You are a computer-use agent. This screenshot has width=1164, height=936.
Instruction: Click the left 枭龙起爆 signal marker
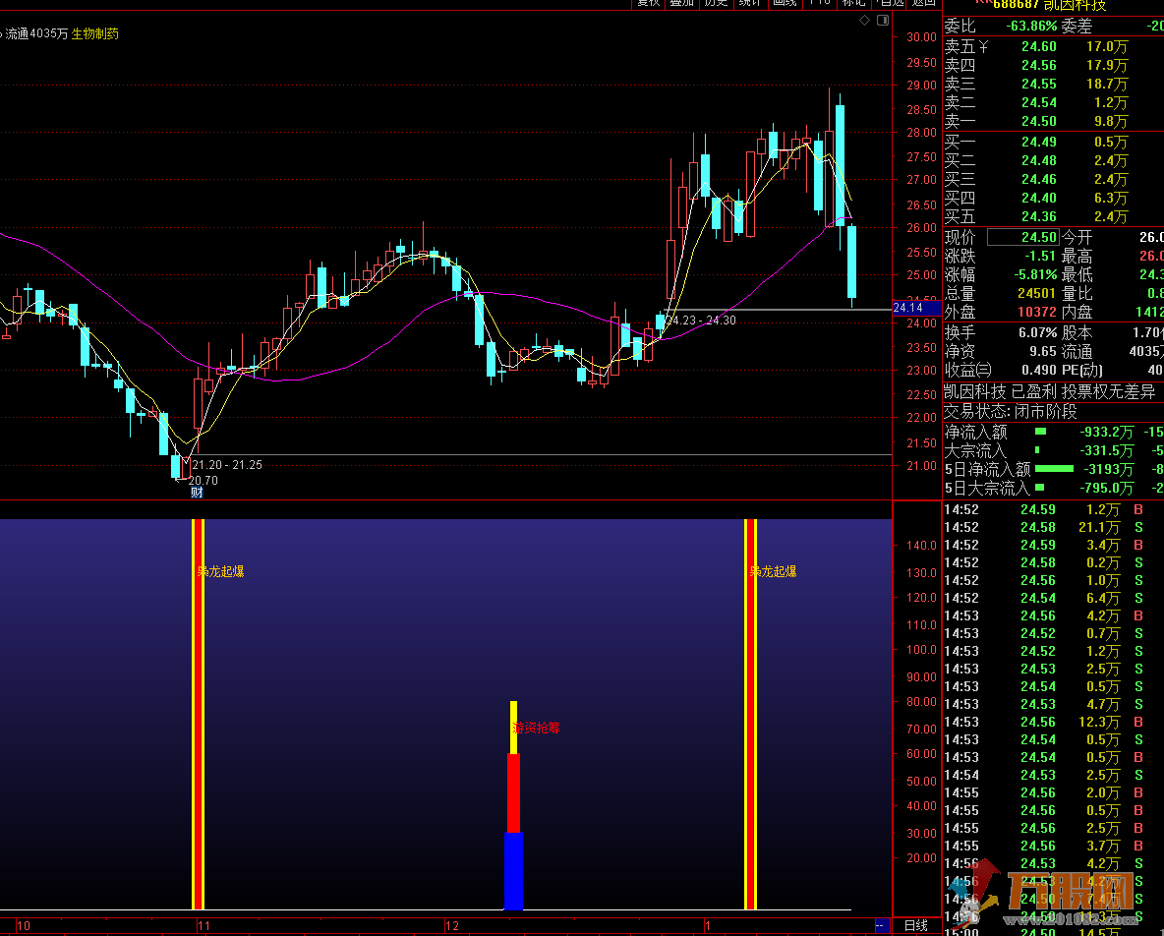pos(220,571)
